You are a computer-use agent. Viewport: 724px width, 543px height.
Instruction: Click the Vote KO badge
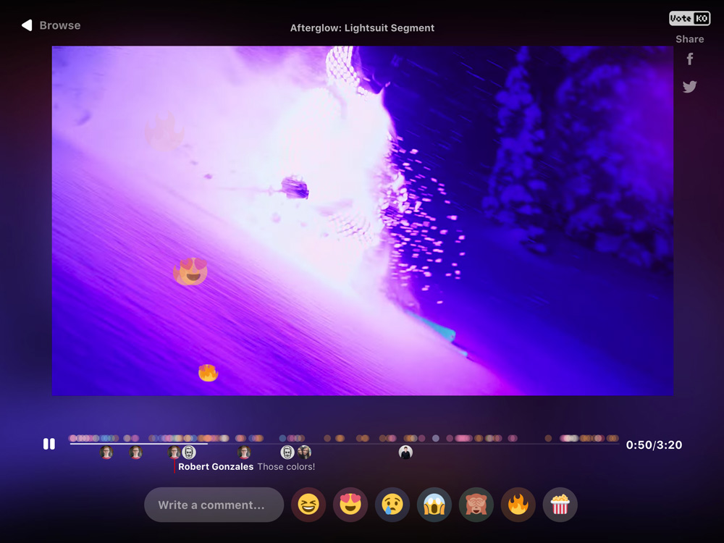(x=689, y=19)
